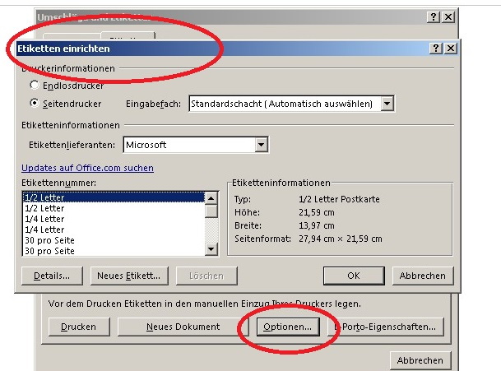The height and width of the screenshot is (371, 501).
Task: Select the highlighted 1/2 Letter list entry
Action: pyautogui.click(x=112, y=197)
